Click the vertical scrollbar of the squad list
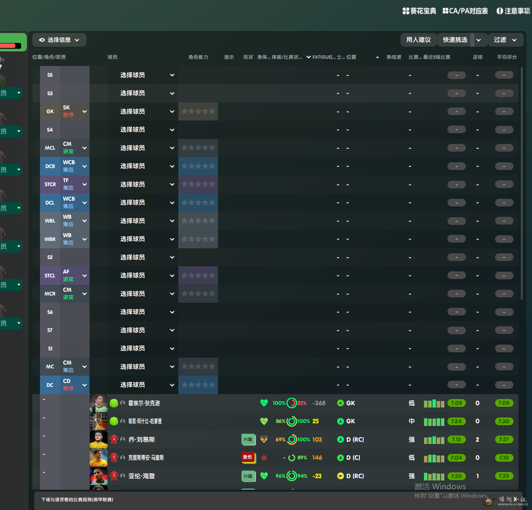 click(x=522, y=183)
